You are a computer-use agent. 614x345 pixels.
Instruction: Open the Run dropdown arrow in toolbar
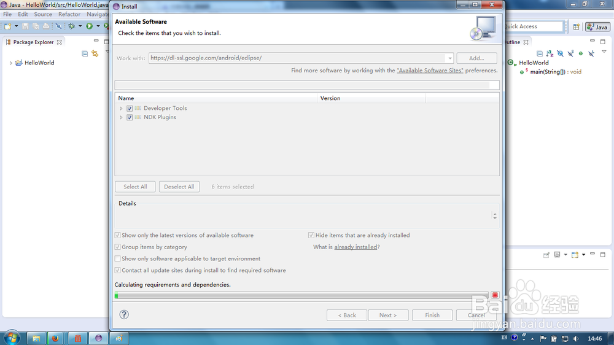(98, 26)
